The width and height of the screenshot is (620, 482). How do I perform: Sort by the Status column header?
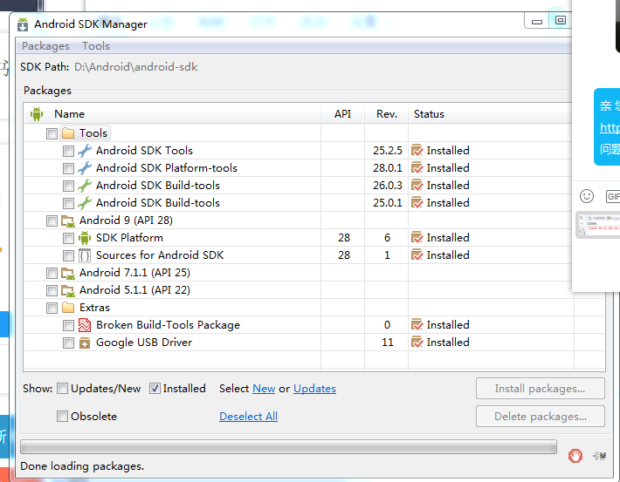pos(490,114)
